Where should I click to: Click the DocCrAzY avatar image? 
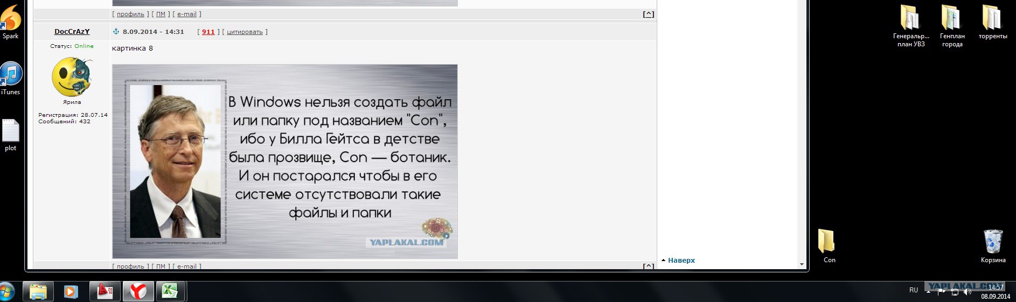72,76
